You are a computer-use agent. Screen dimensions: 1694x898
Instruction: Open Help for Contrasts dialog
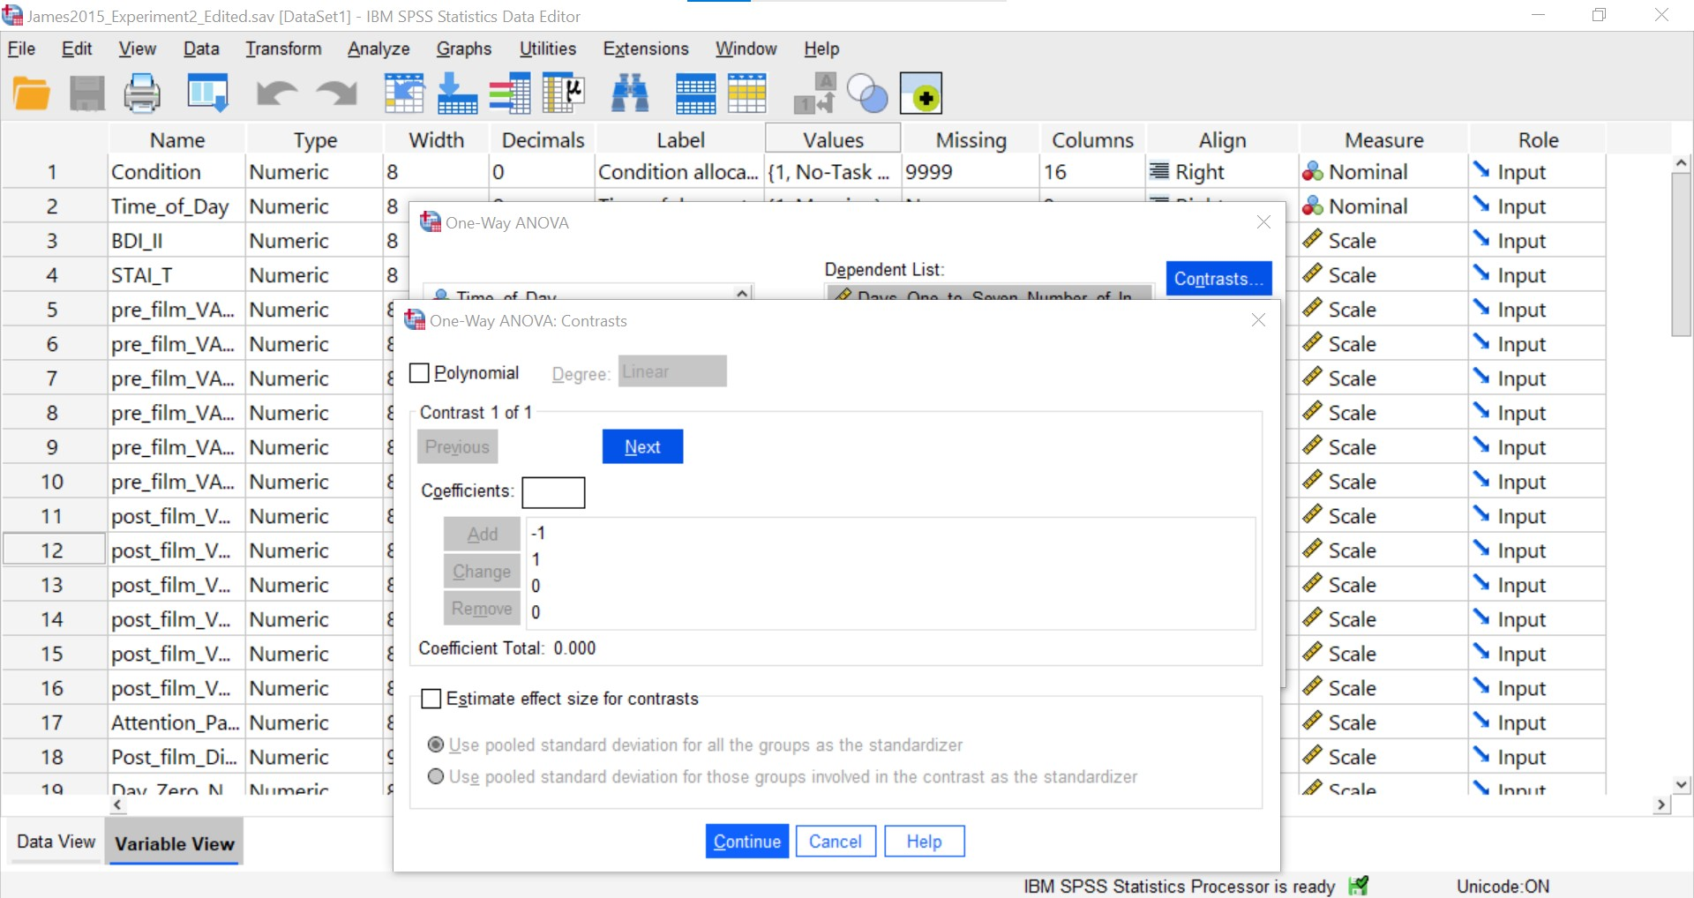click(x=924, y=841)
